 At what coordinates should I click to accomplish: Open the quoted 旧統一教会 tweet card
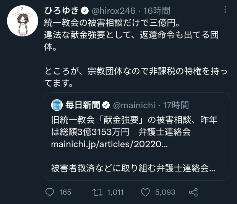pyautogui.click(x=137, y=137)
